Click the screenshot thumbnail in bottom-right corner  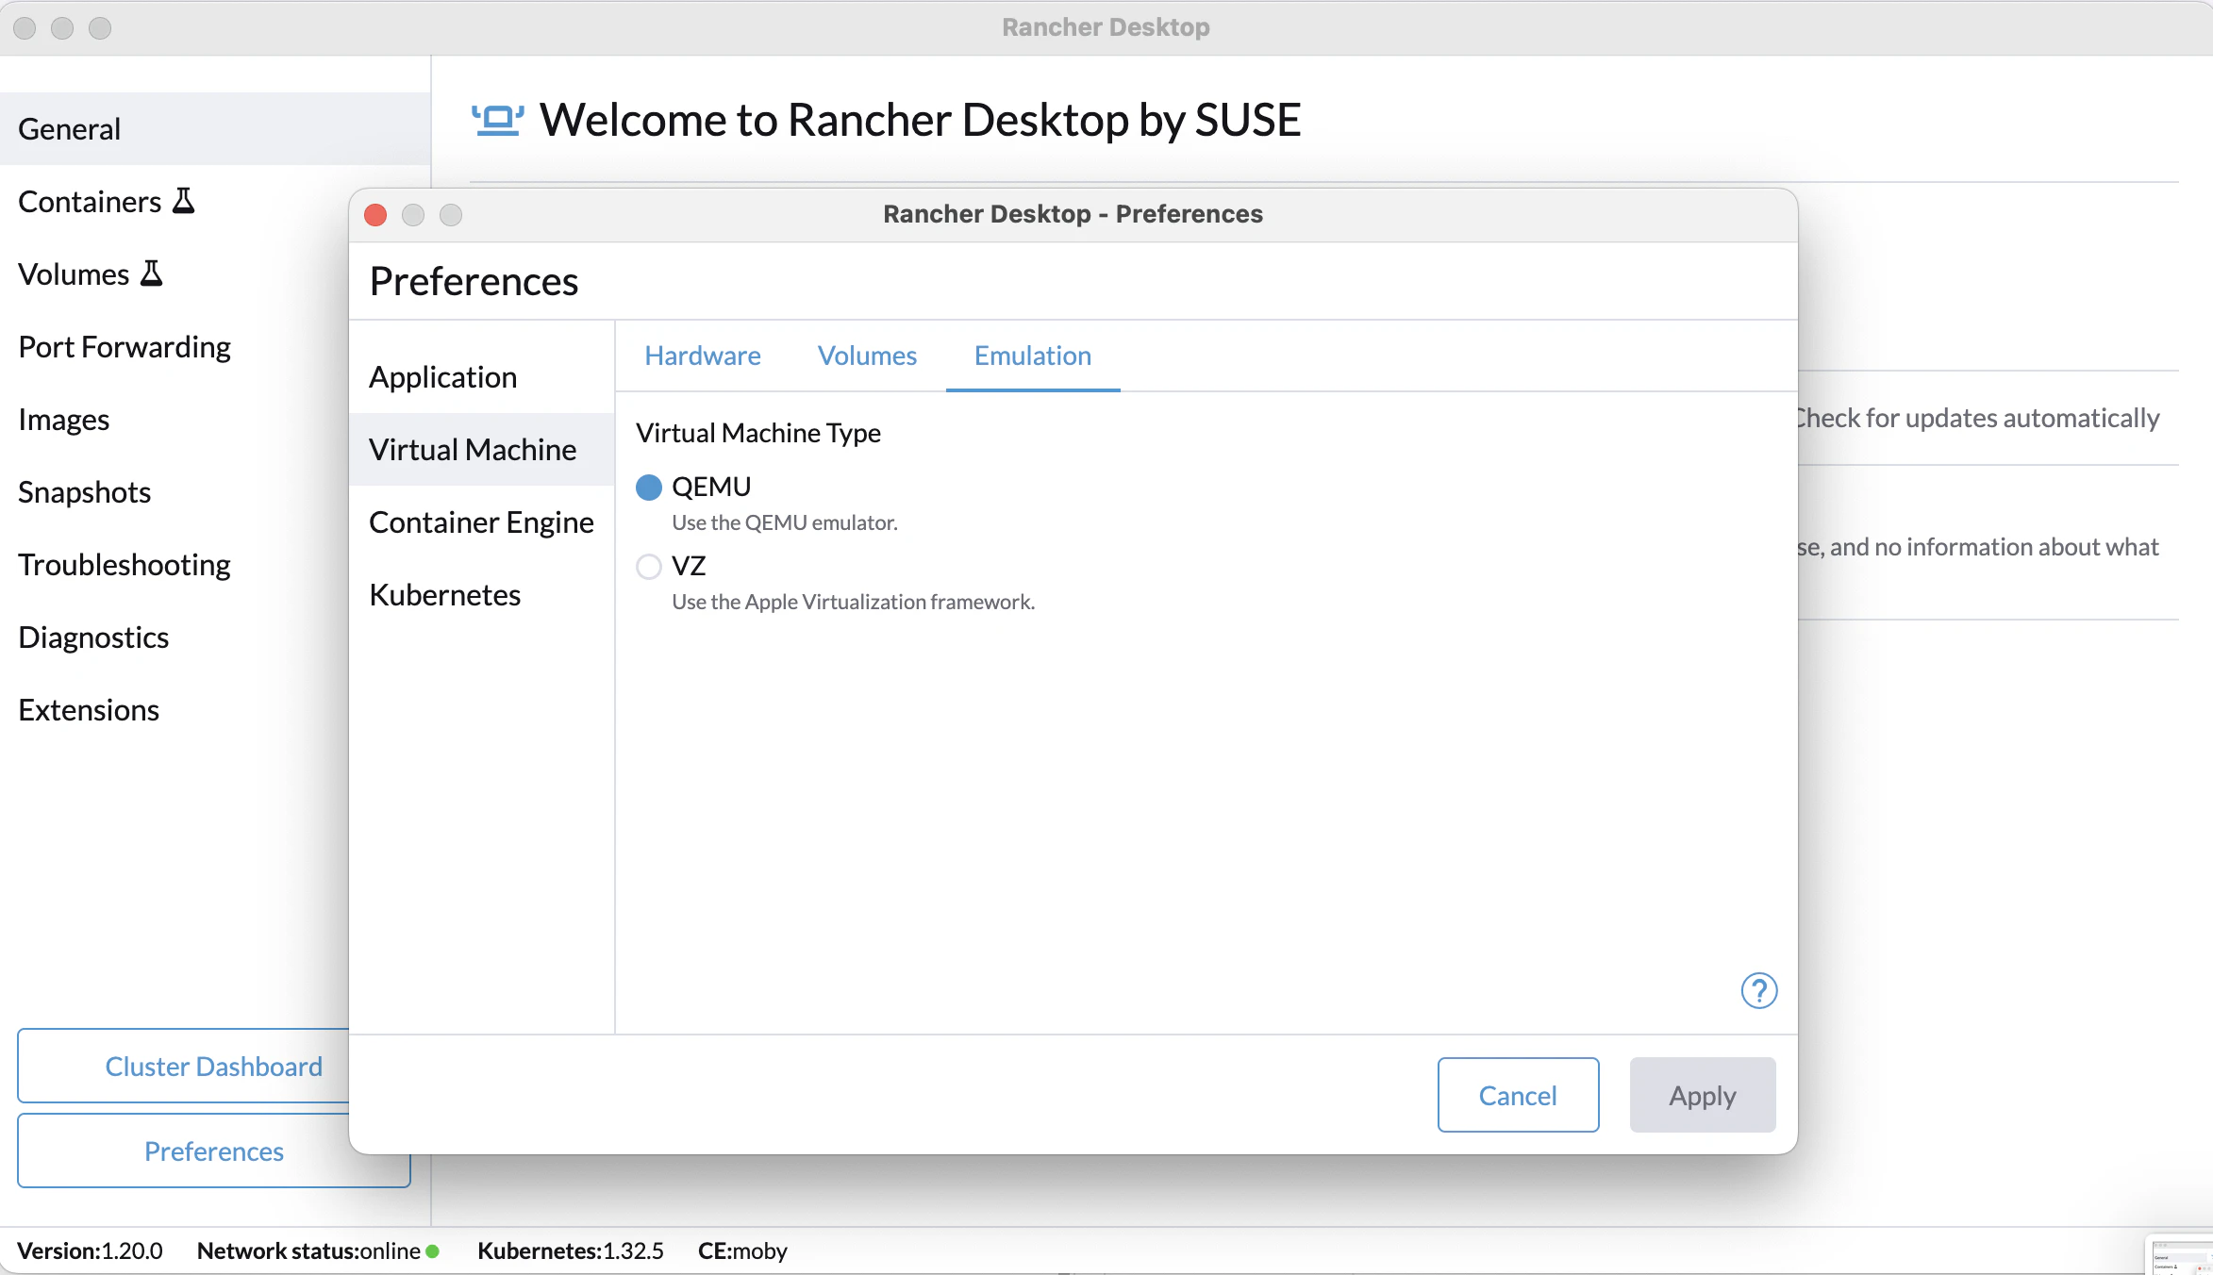click(2180, 1255)
